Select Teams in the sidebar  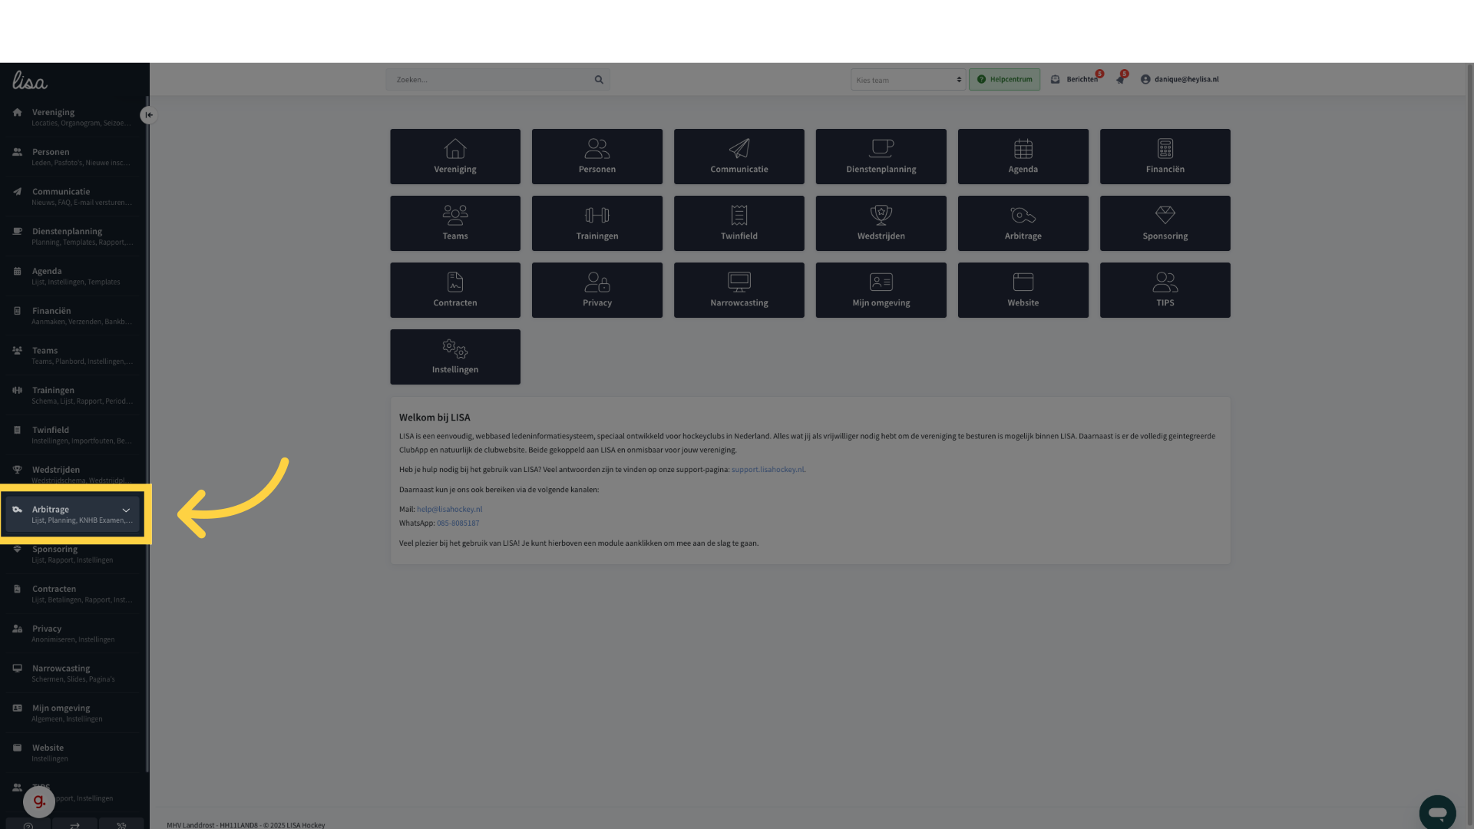pos(73,355)
